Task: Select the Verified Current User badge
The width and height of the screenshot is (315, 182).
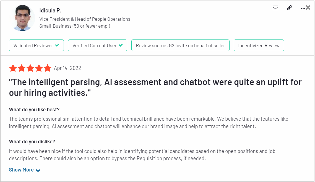Action: point(98,45)
